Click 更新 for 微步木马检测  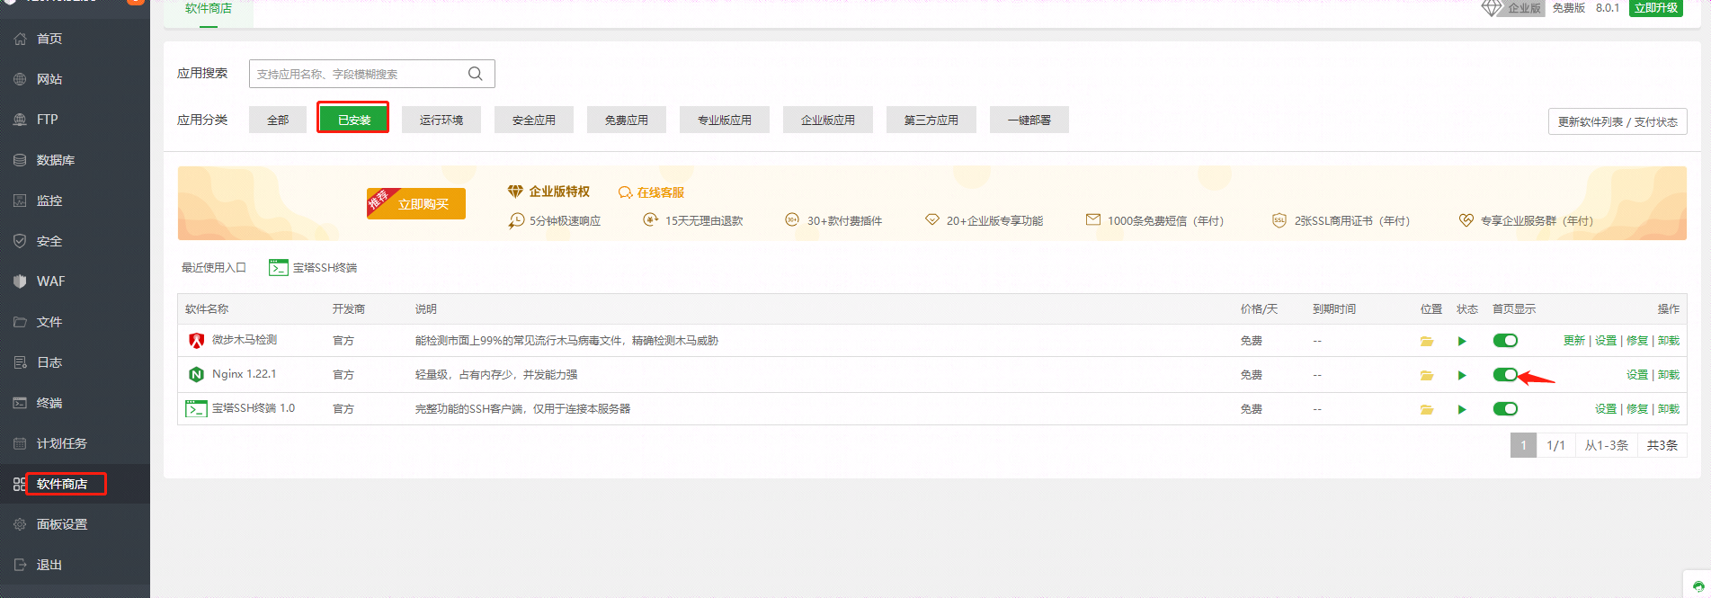(x=1574, y=340)
